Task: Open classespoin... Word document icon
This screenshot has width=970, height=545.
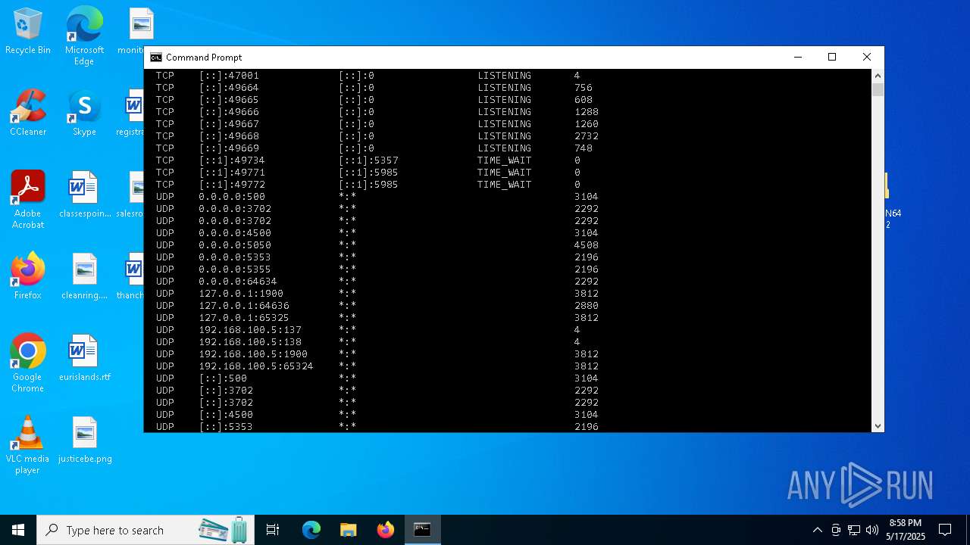Action: [x=84, y=195]
